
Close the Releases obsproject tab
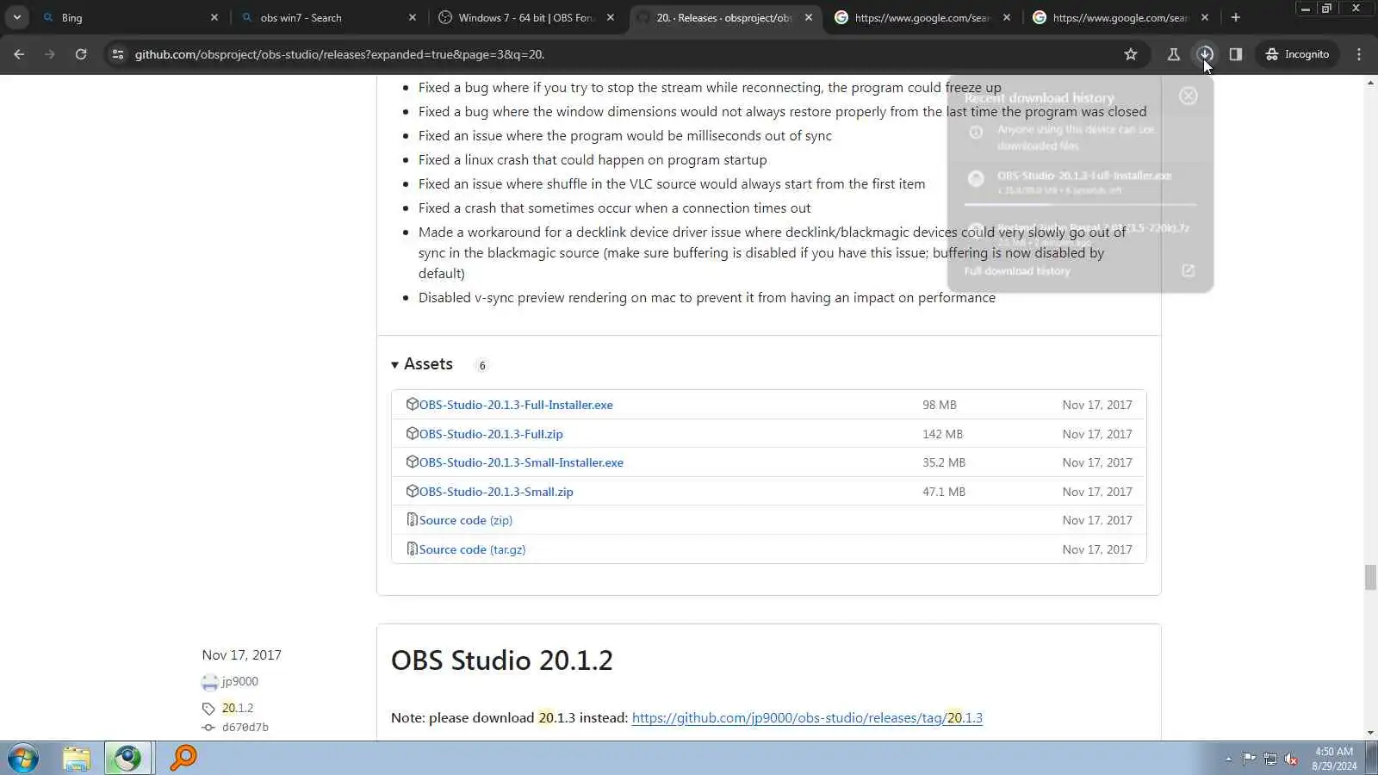pos(809,17)
